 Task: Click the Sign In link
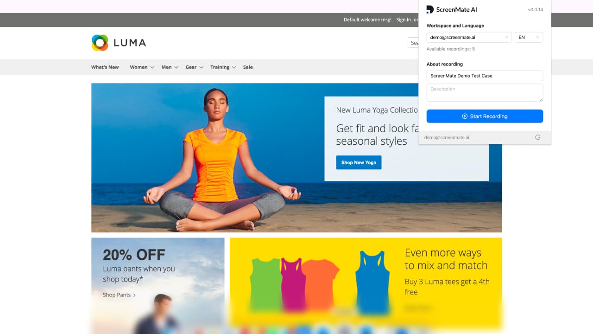[403, 19]
